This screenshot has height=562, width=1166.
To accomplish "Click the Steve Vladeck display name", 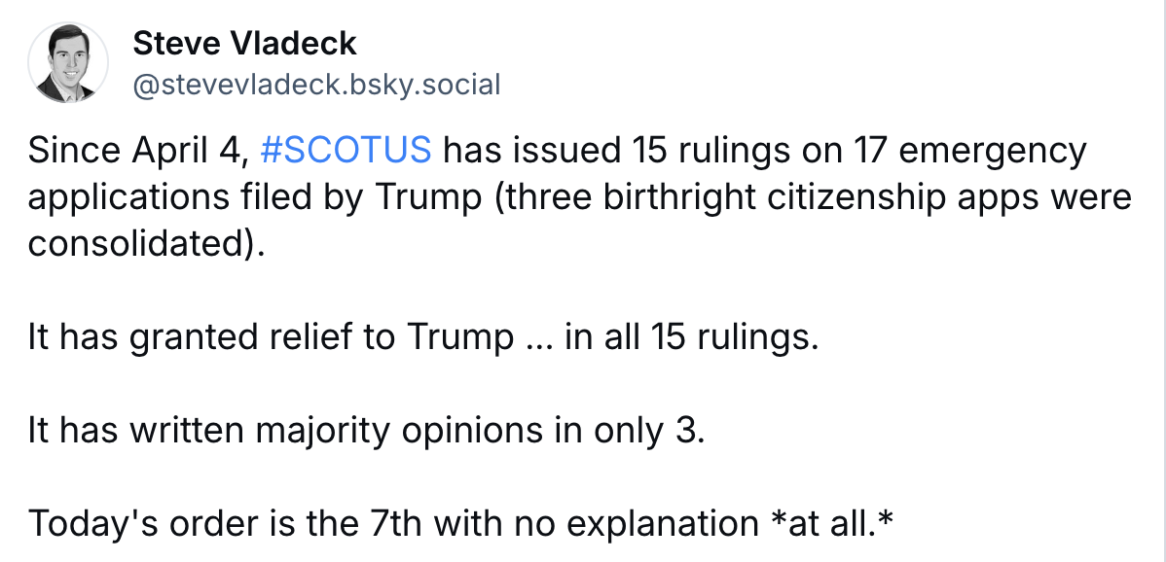I will point(244,44).
